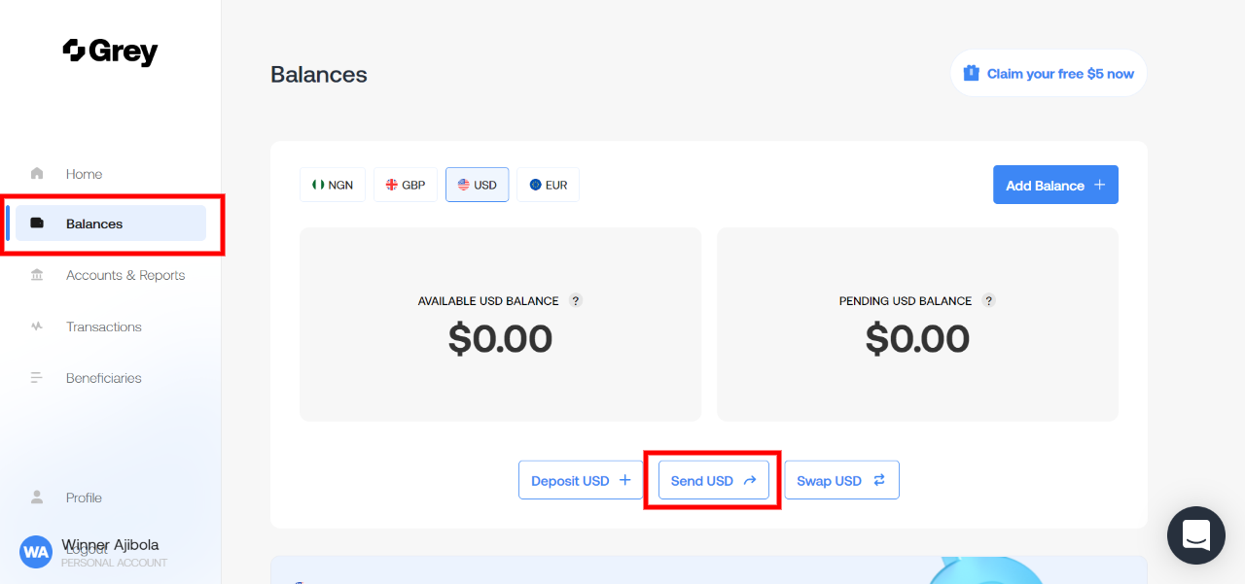Click the US flag icon on USD tab
Screen dimensions: 1245x584
coord(464,185)
